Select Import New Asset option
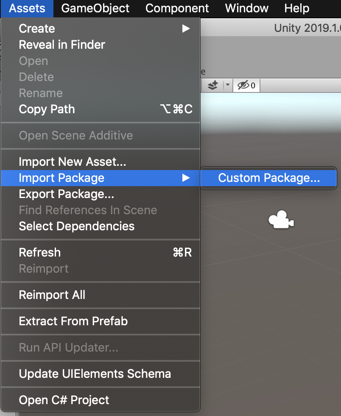The height and width of the screenshot is (416, 341). point(73,162)
